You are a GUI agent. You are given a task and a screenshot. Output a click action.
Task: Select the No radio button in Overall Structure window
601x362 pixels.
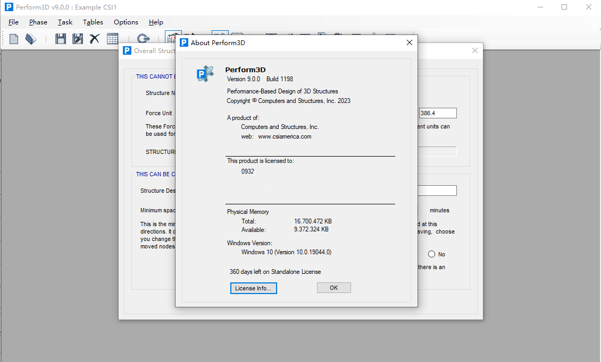pos(431,254)
